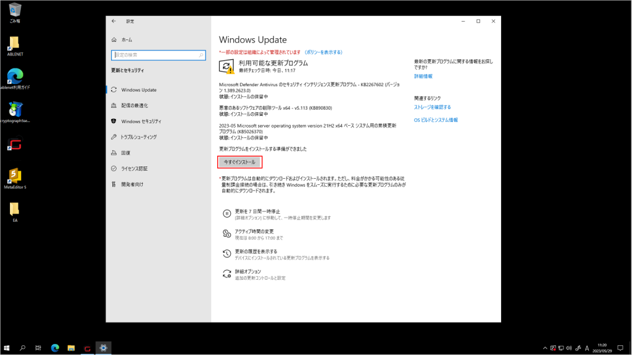Select the MetaEditor 5 desktop shortcut
Screen dimensions: 632x355
pyautogui.click(x=15, y=179)
